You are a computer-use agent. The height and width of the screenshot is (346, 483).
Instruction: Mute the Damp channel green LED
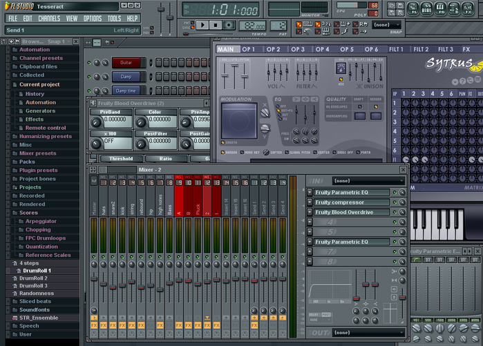(89, 77)
